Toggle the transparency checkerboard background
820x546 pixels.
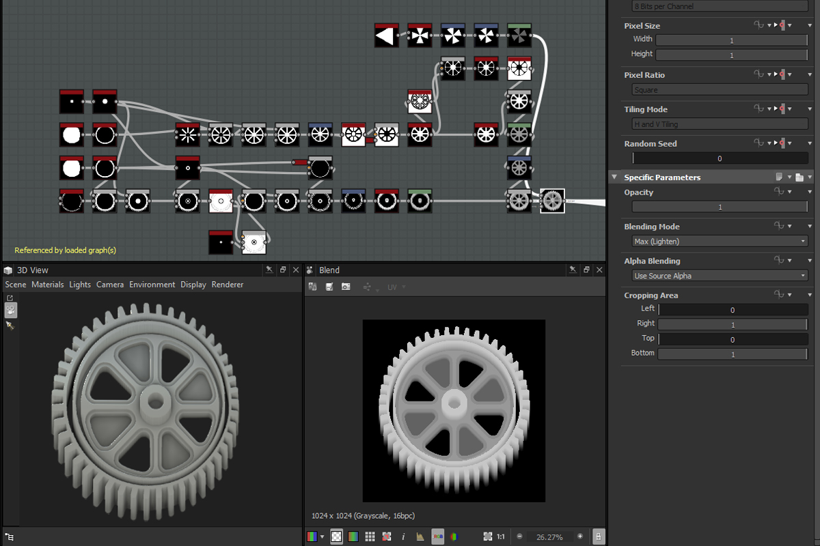pos(336,537)
